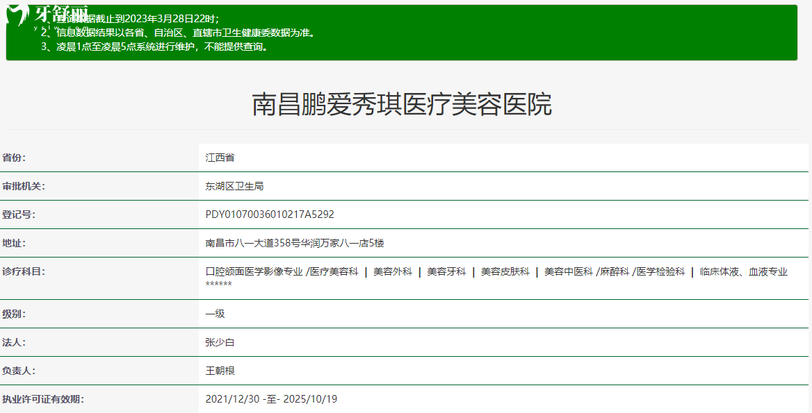Click the person in charge 王朝根
812x413 pixels.
coord(220,371)
